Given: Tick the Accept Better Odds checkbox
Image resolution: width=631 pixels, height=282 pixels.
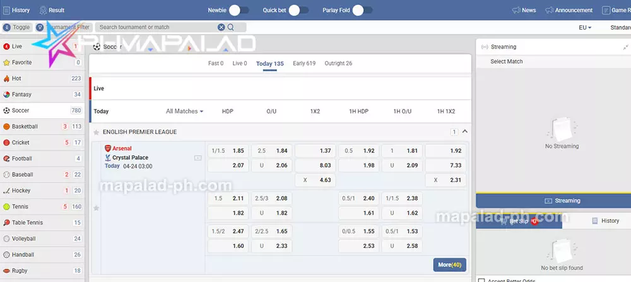Looking at the screenshot, I should click(481, 280).
